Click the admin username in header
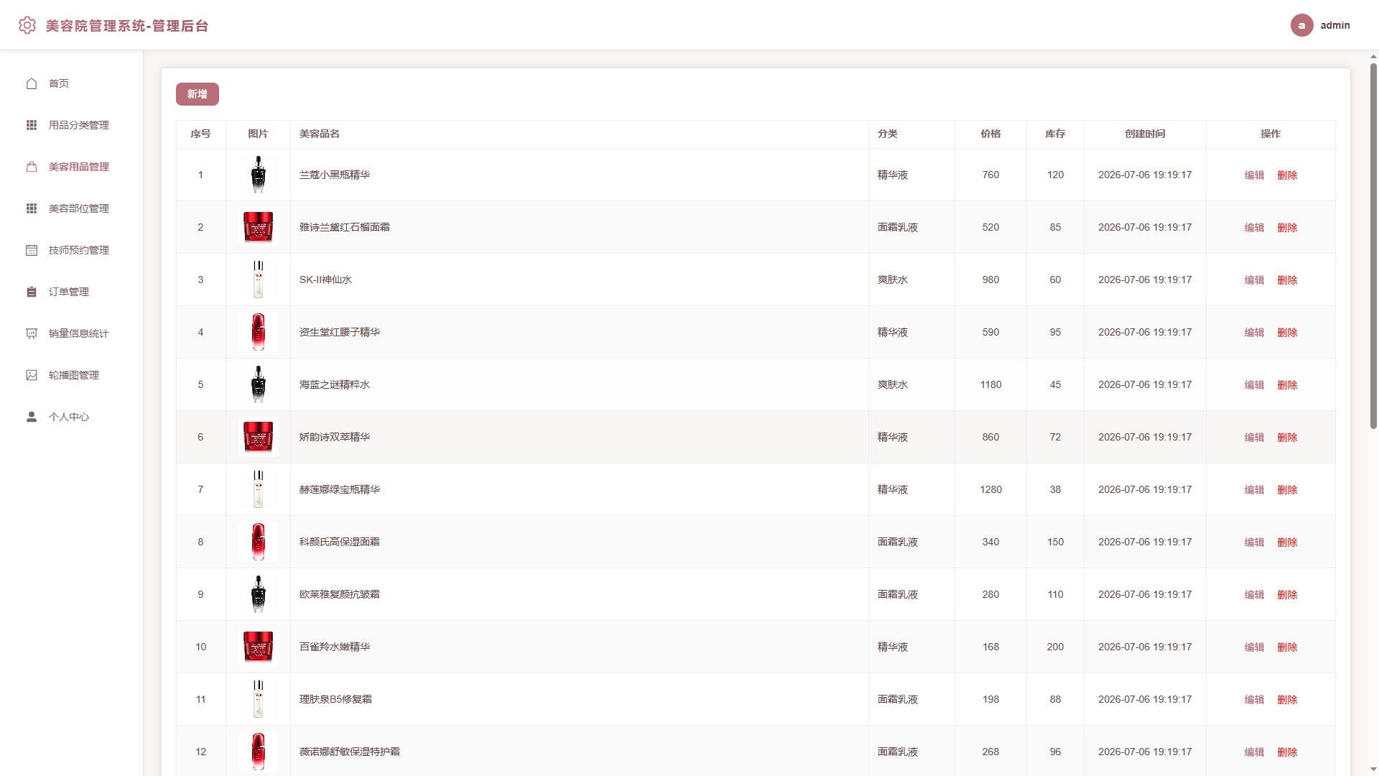This screenshot has width=1379, height=776. (1334, 25)
